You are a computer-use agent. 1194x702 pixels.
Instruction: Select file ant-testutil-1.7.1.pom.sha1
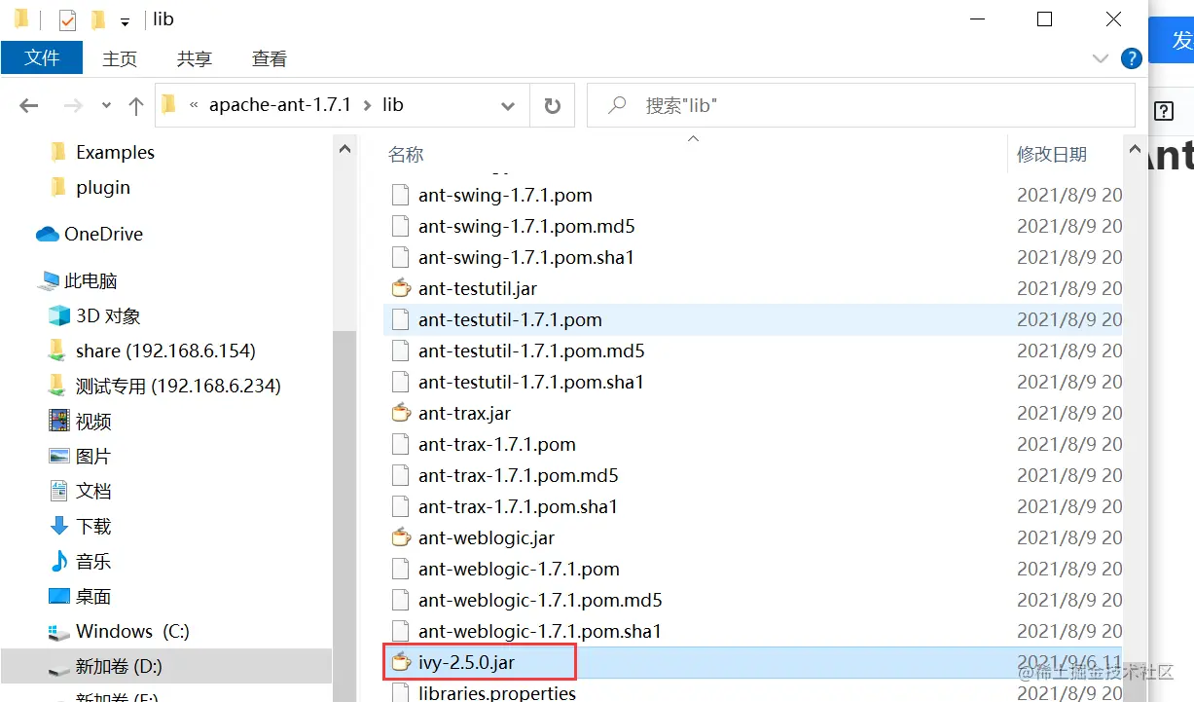[x=531, y=382]
